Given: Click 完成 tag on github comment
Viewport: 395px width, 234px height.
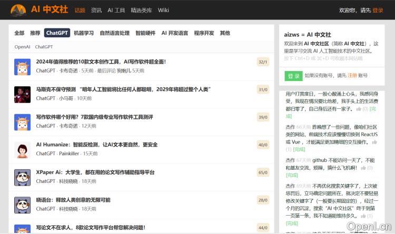Looking at the screenshot, I should 292,175.
